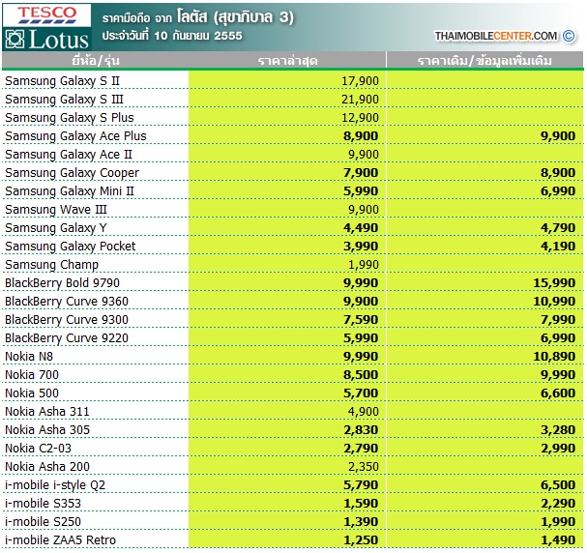This screenshot has height=553, width=587.
Task: Click BlackBerry Bold 9790 model name
Action: click(62, 282)
